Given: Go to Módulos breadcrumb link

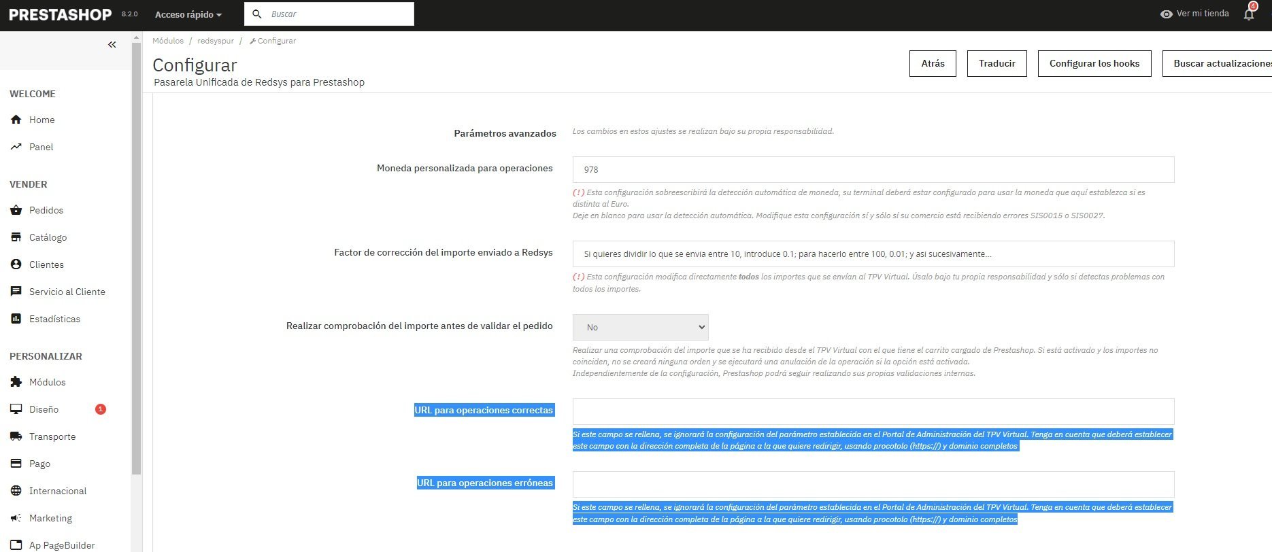Looking at the screenshot, I should (x=168, y=41).
